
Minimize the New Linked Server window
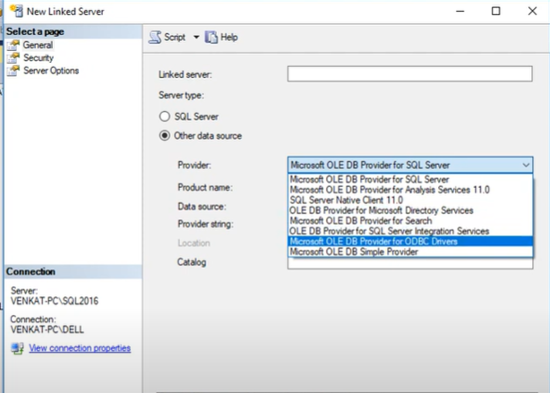pos(460,12)
